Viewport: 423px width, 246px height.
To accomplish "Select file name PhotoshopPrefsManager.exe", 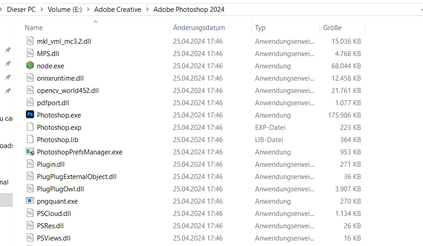I will tap(80, 152).
